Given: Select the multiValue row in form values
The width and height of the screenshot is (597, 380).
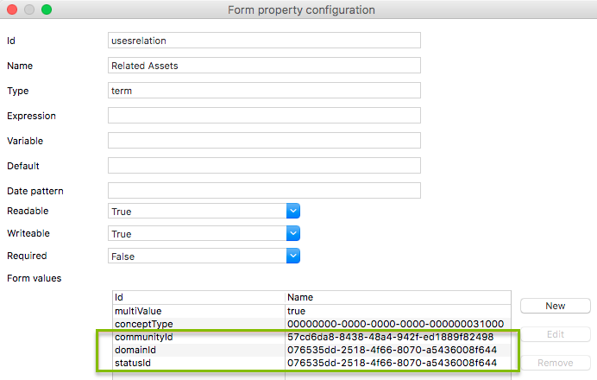Looking at the screenshot, I should pyautogui.click(x=198, y=310).
